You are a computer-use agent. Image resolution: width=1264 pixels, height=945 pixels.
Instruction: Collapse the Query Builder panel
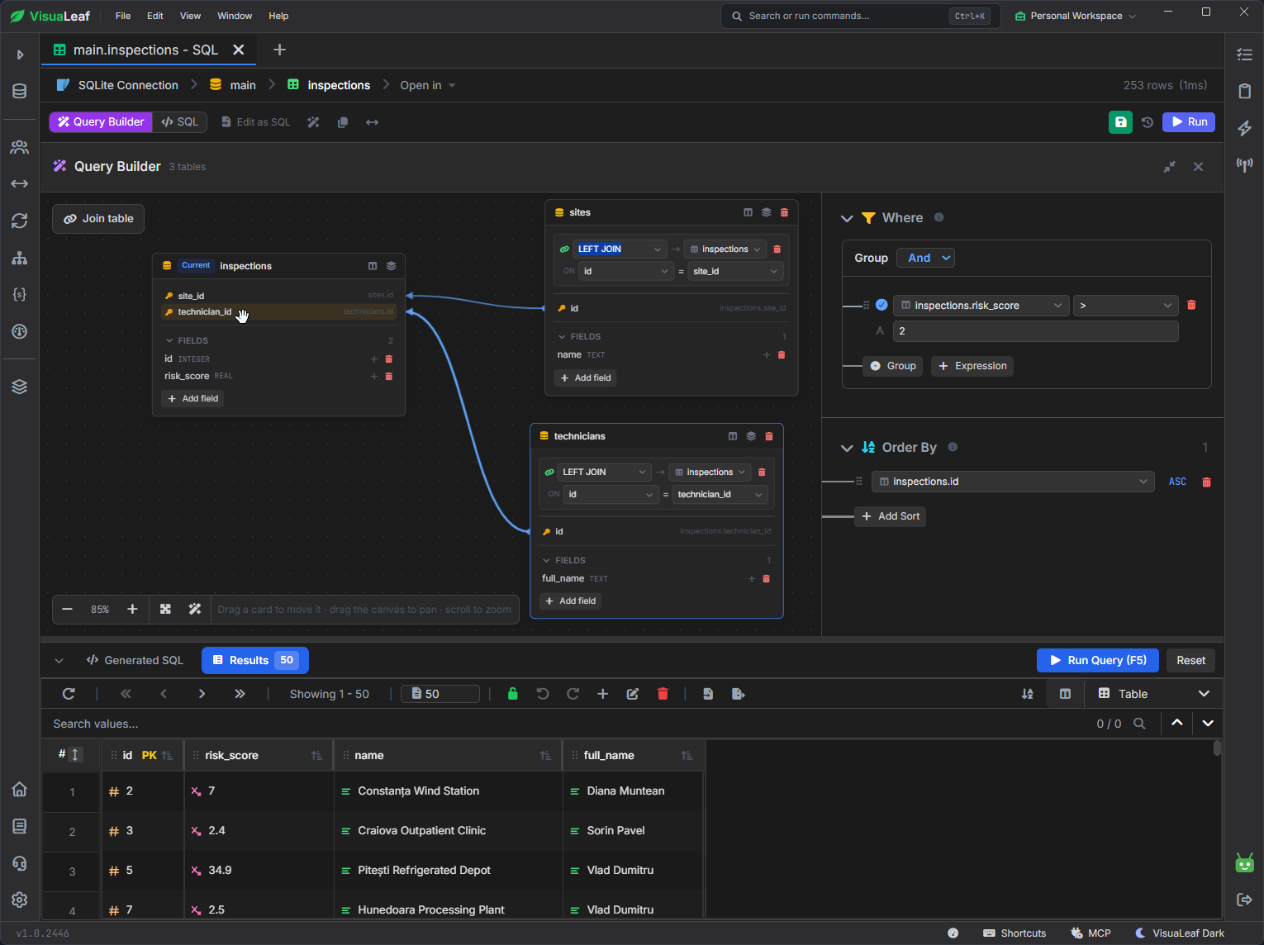pyautogui.click(x=1170, y=167)
